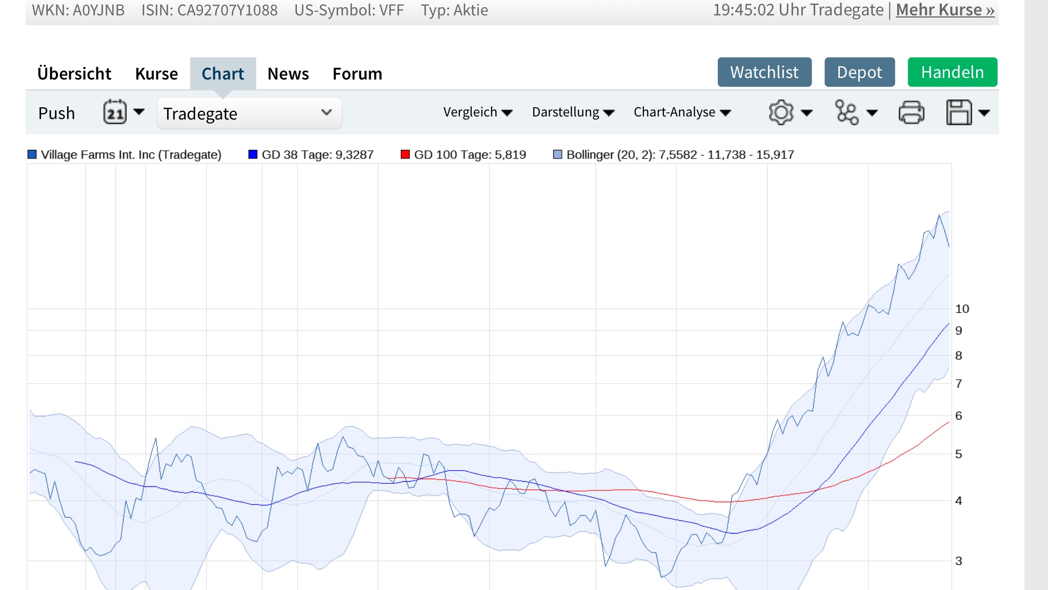Viewport: 1048px width, 590px height.
Task: Open the calendar date-range selector
Action: [x=114, y=112]
